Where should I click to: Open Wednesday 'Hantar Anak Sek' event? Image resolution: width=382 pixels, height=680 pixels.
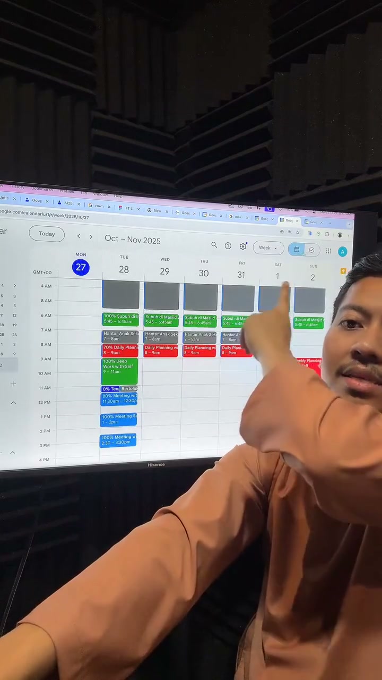[161, 337]
